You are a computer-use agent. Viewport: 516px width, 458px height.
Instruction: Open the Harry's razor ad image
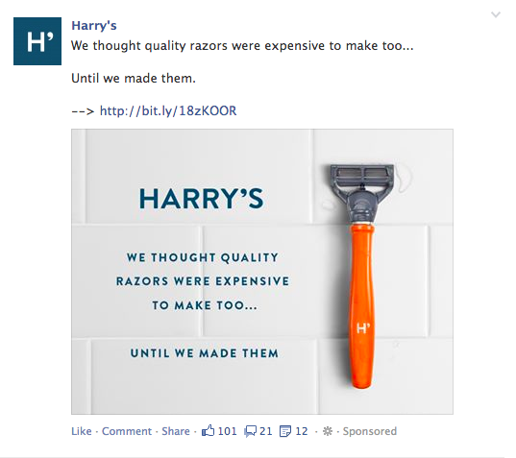(262, 272)
